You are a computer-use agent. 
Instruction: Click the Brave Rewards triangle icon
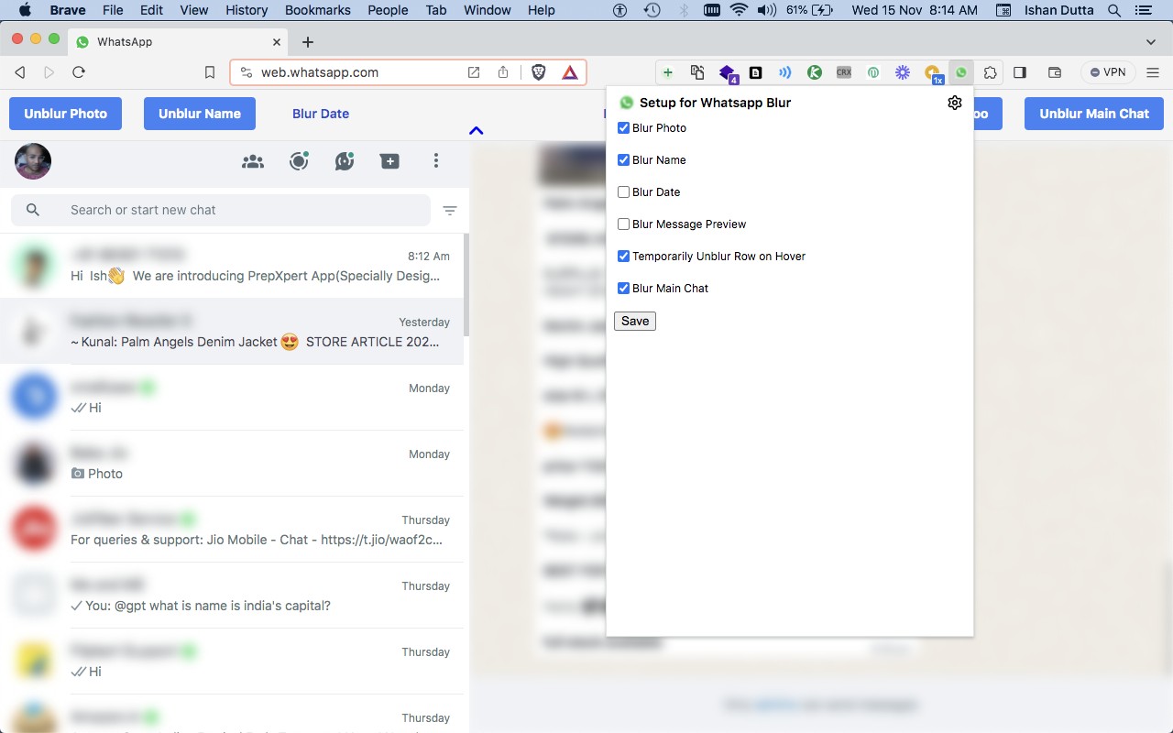coord(570,72)
